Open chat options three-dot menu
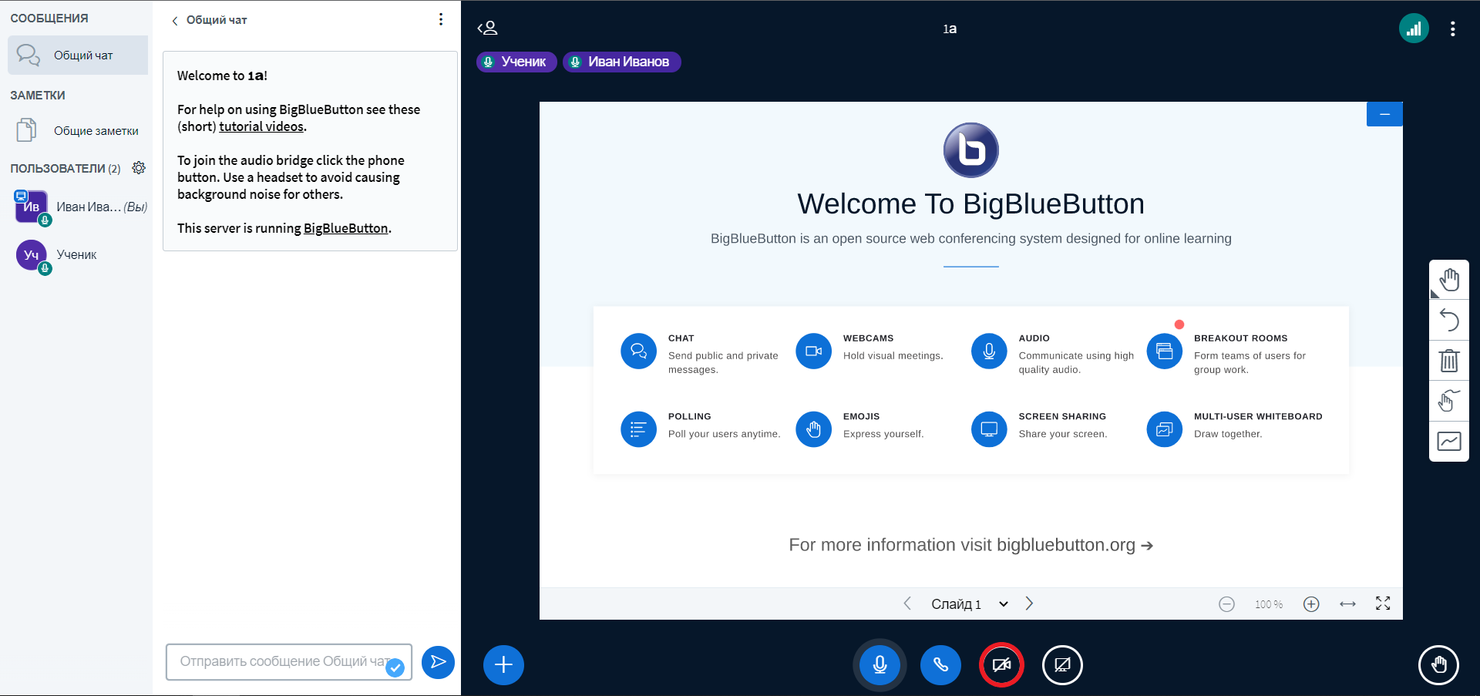1480x696 pixels. 441,19
